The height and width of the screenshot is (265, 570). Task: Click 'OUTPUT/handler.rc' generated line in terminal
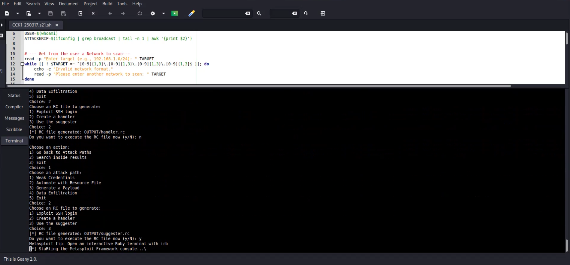(77, 132)
